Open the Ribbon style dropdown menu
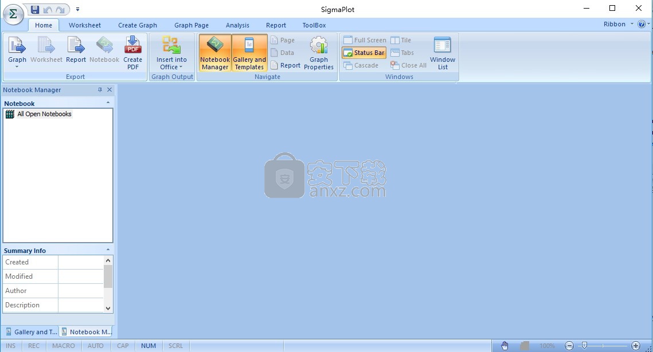 click(x=619, y=24)
